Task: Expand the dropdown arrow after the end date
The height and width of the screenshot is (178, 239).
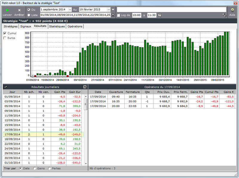Action: click(113, 10)
